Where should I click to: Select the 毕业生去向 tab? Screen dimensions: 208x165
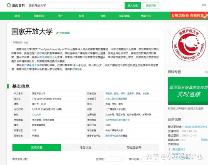(134, 147)
